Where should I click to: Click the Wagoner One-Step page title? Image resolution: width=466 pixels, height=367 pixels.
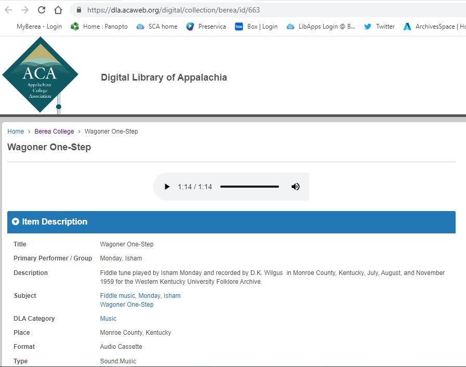click(49, 147)
